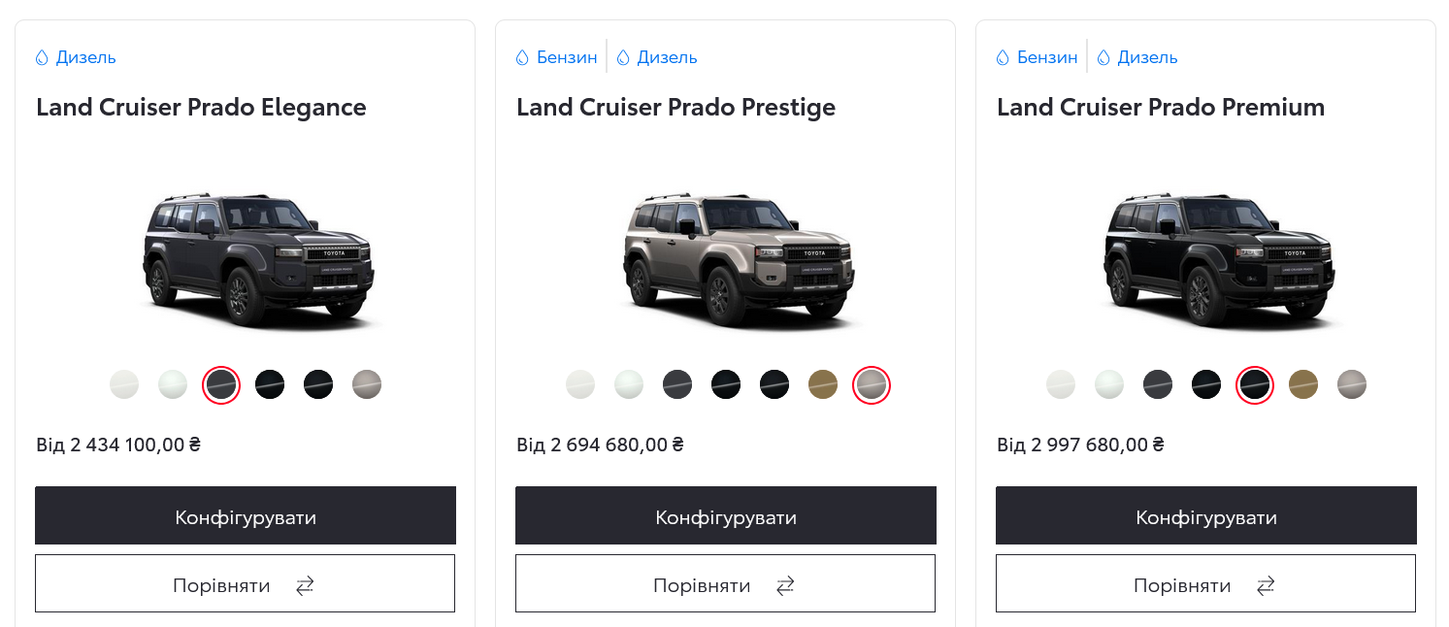This screenshot has height=627, width=1449.
Task: Click Конфігурувати for Land Cruiser Prado Elegance
Action: pyautogui.click(x=245, y=515)
